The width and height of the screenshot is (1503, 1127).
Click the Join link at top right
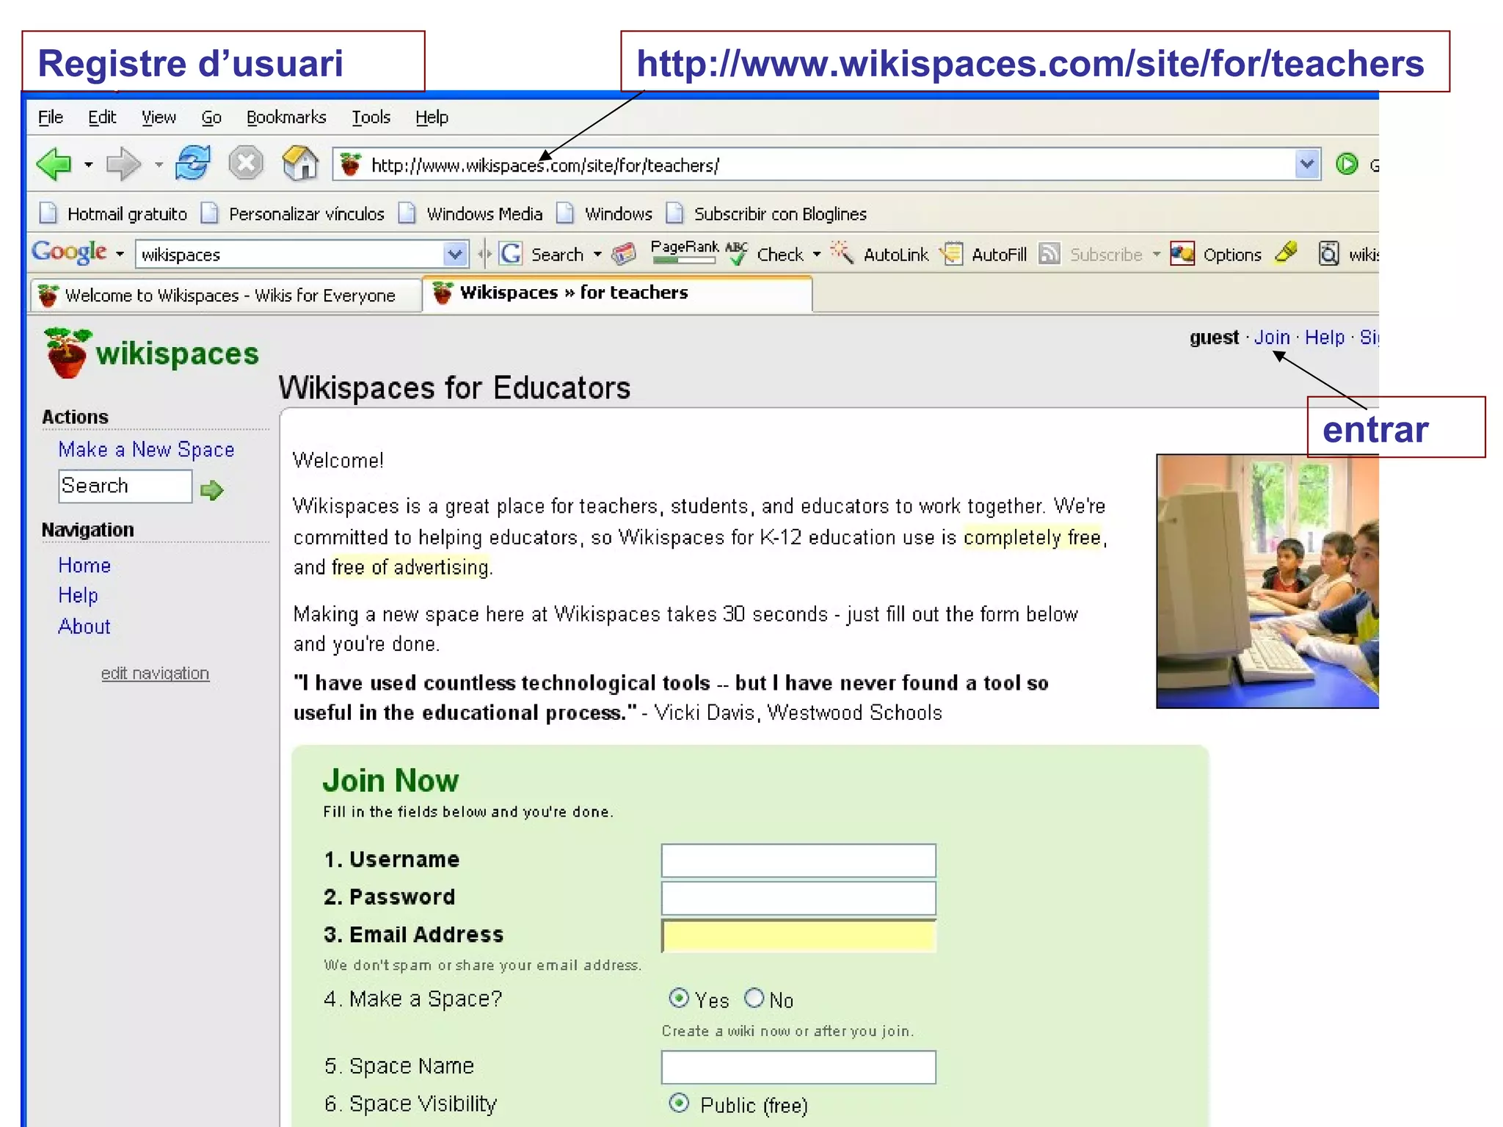coord(1271,338)
